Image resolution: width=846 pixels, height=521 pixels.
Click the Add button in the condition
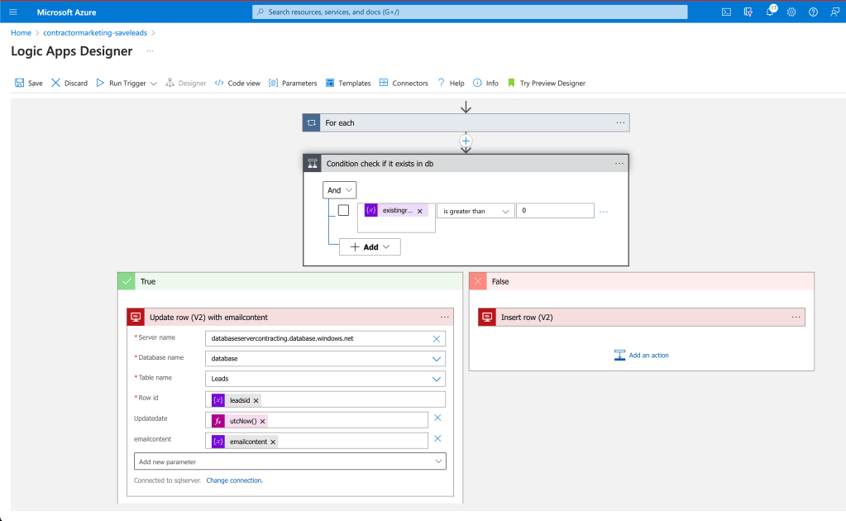coord(370,247)
